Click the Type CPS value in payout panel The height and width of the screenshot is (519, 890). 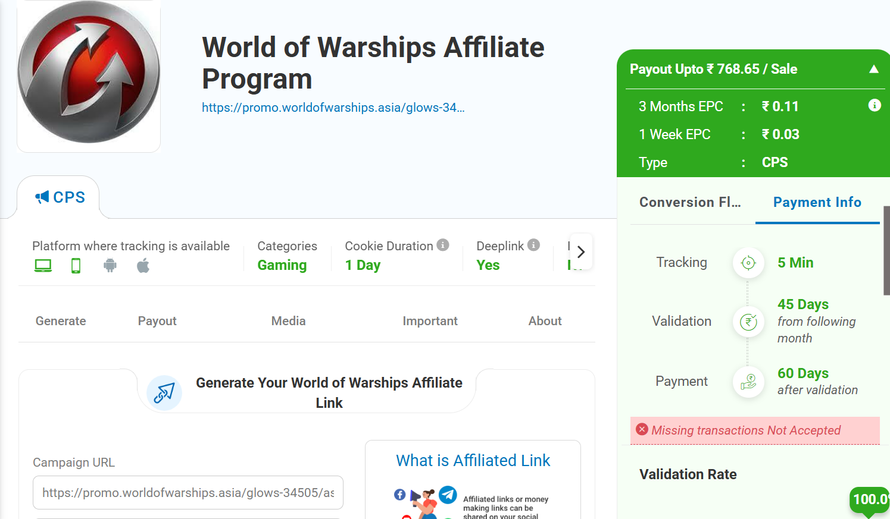pyautogui.click(x=775, y=162)
